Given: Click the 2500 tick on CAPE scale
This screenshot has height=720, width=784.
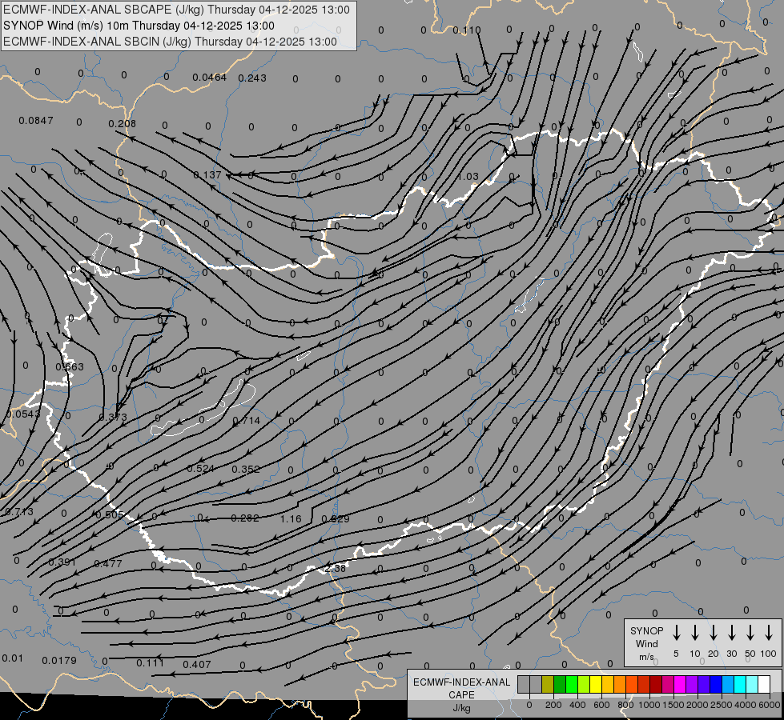Looking at the screenshot, I should coord(722,705).
